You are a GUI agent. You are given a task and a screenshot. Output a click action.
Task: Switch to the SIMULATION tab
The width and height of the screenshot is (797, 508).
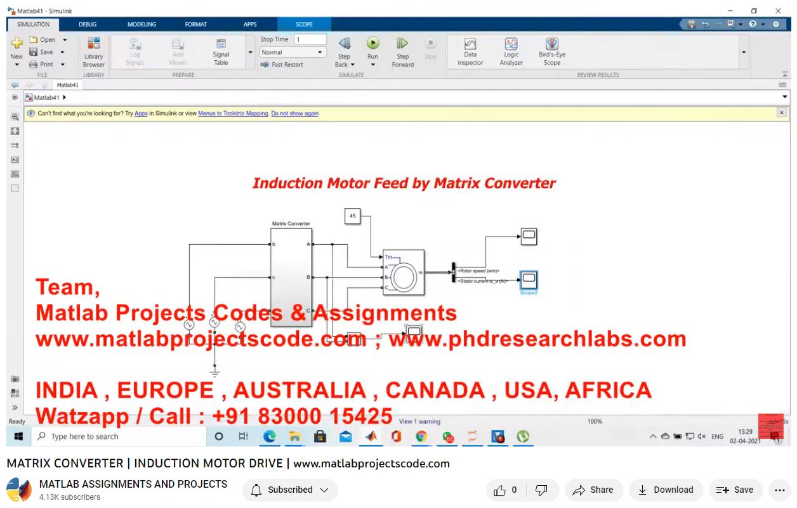pos(33,24)
